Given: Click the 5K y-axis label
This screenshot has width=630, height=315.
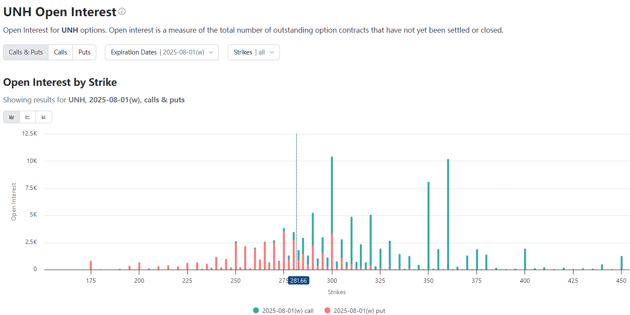Looking at the screenshot, I should (34, 215).
